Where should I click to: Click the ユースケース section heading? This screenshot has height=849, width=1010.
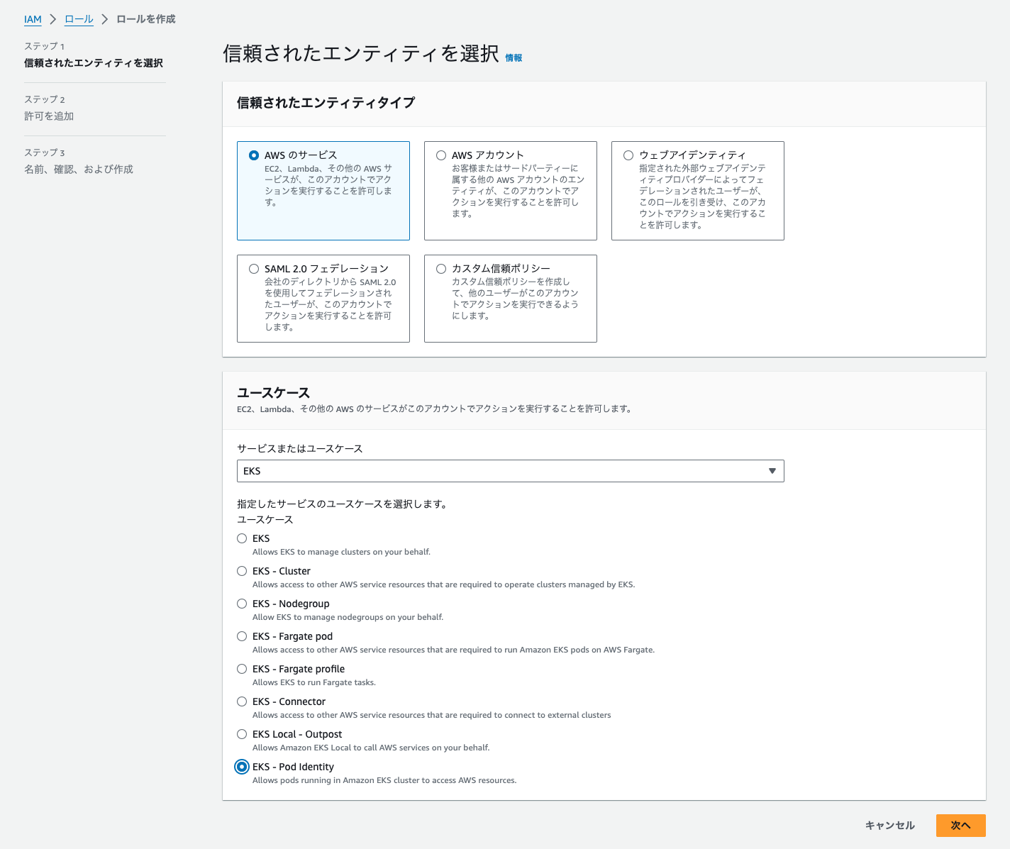click(273, 393)
